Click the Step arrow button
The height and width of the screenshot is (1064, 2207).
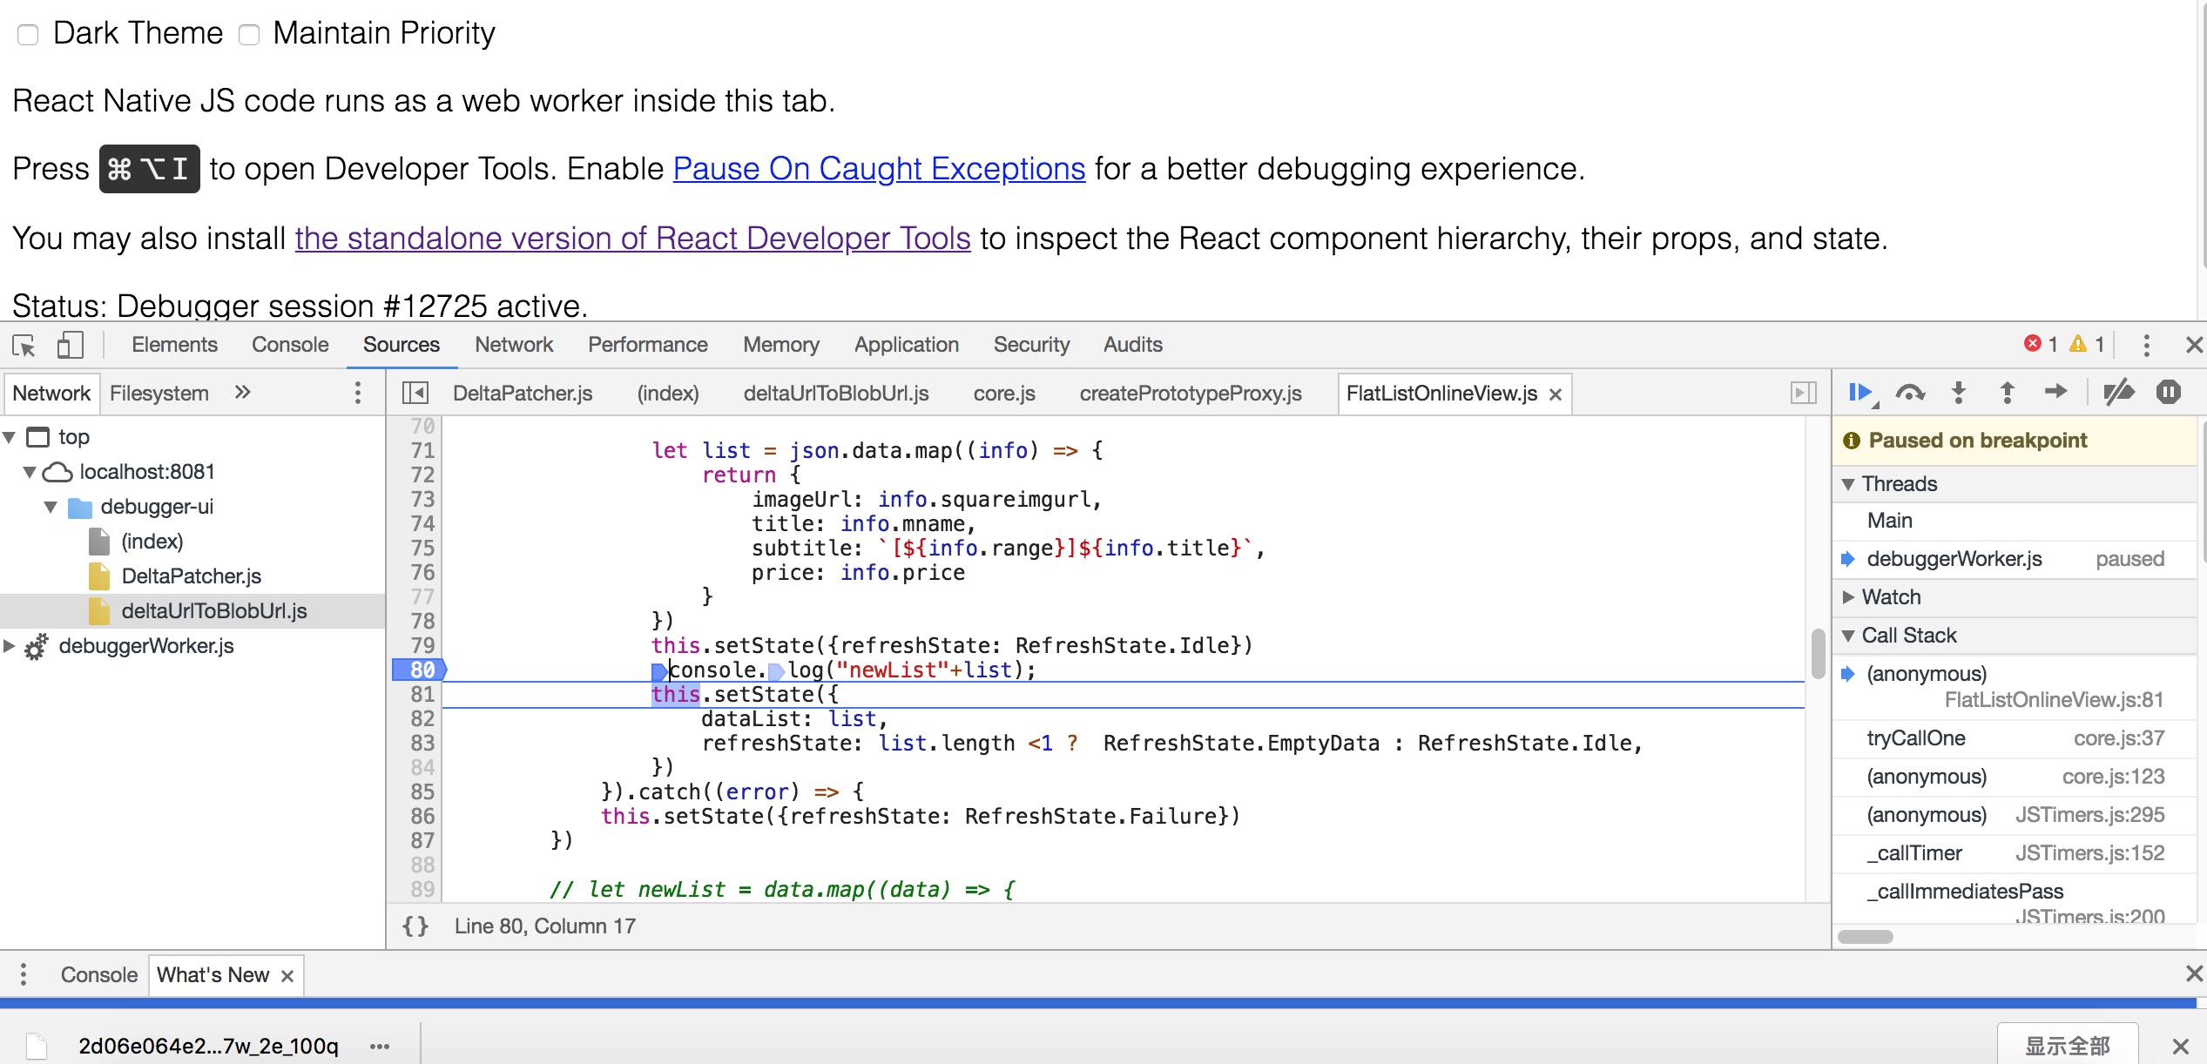point(2055,392)
